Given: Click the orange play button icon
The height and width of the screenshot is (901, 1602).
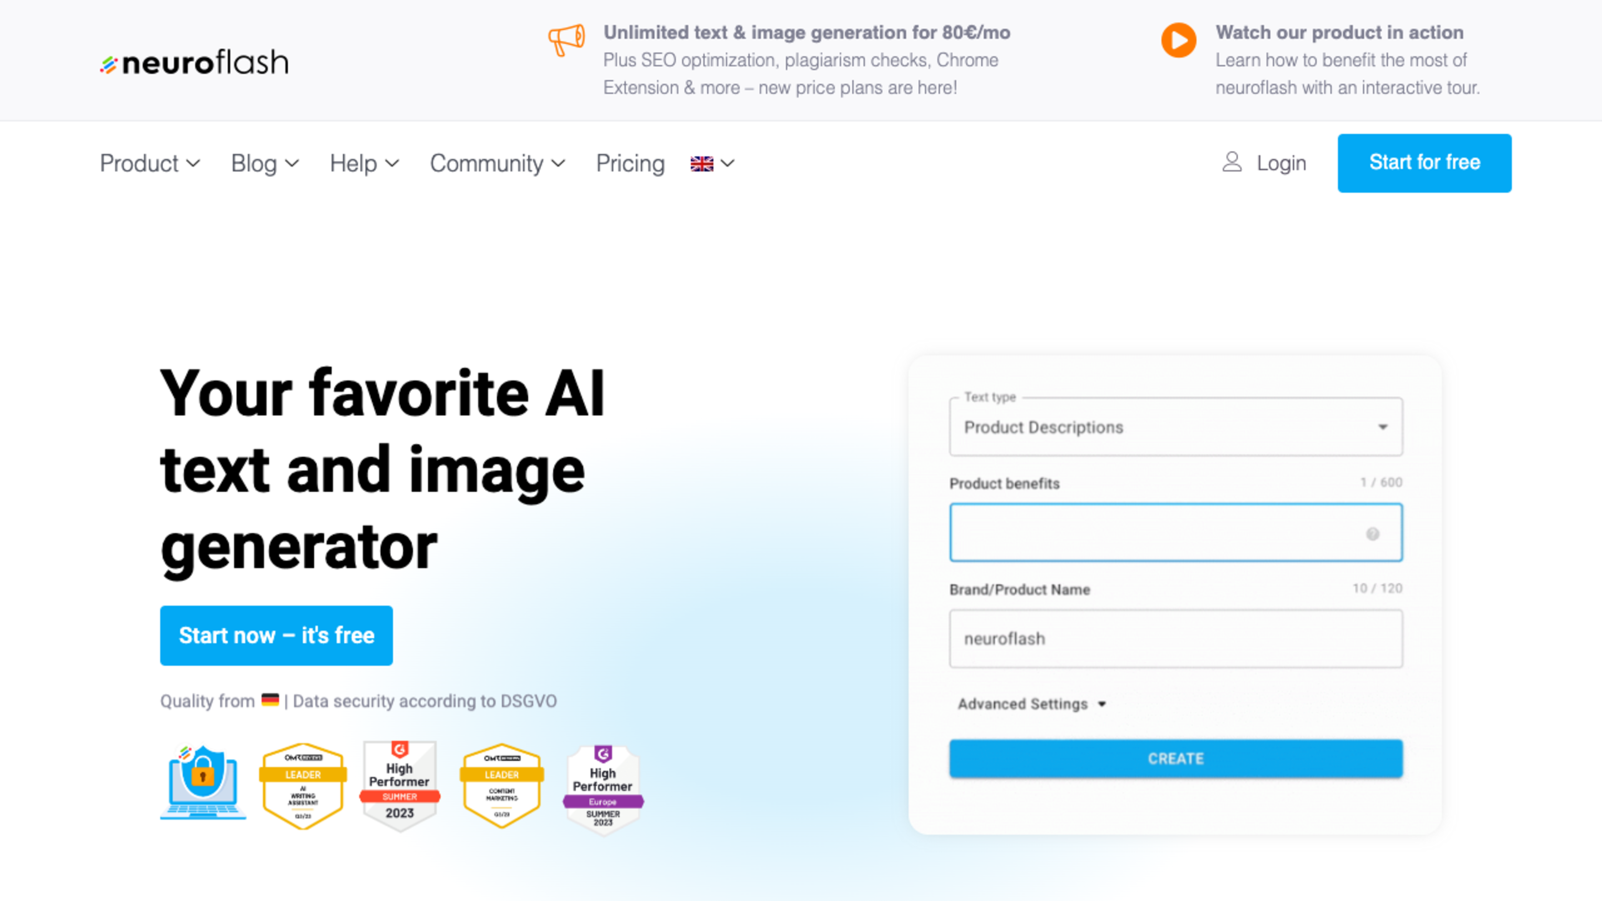Looking at the screenshot, I should (1179, 40).
